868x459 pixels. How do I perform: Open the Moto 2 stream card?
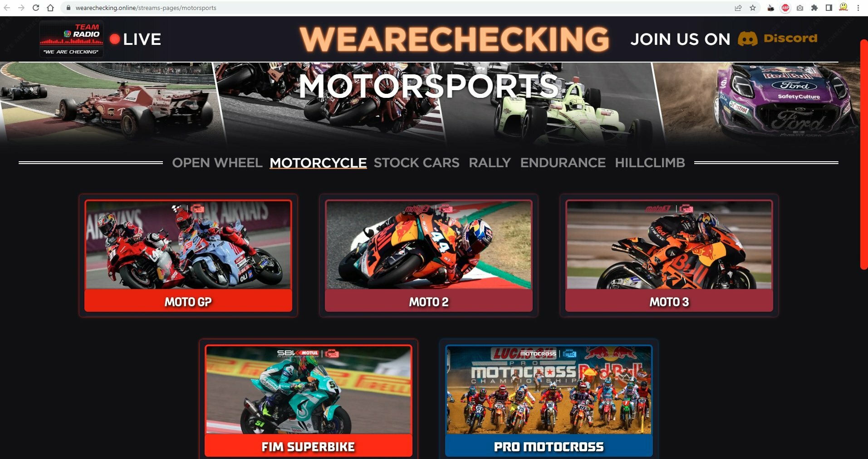pos(429,256)
